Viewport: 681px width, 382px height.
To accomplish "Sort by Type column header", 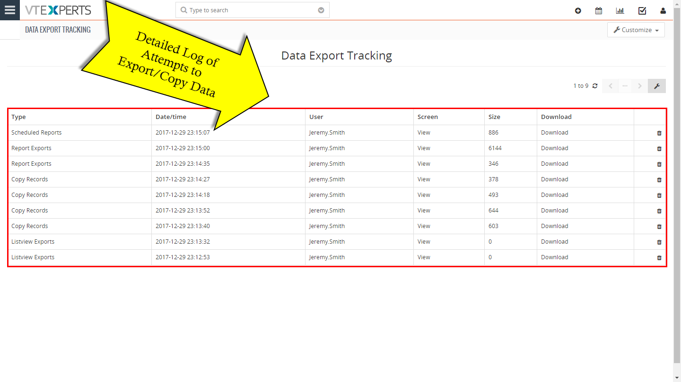I will pyautogui.click(x=18, y=117).
